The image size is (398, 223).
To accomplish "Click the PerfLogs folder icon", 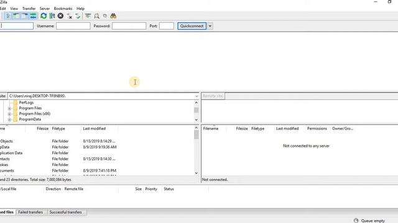I will click(x=15, y=103).
